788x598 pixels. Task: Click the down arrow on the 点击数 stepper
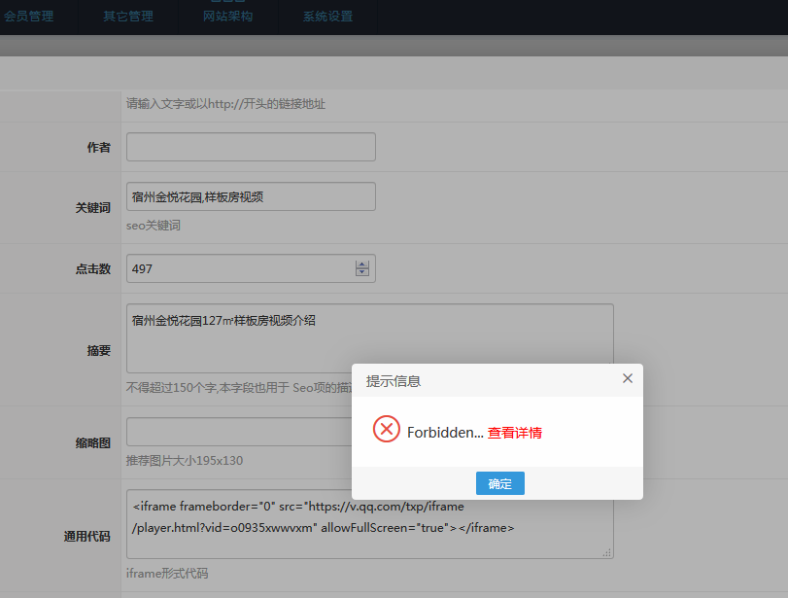(361, 273)
